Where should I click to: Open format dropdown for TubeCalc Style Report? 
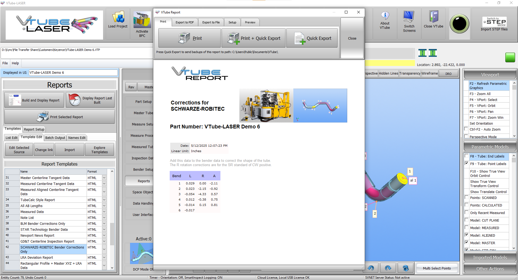coord(104,200)
